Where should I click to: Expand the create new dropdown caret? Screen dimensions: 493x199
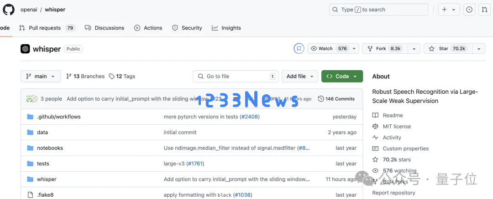[454, 10]
